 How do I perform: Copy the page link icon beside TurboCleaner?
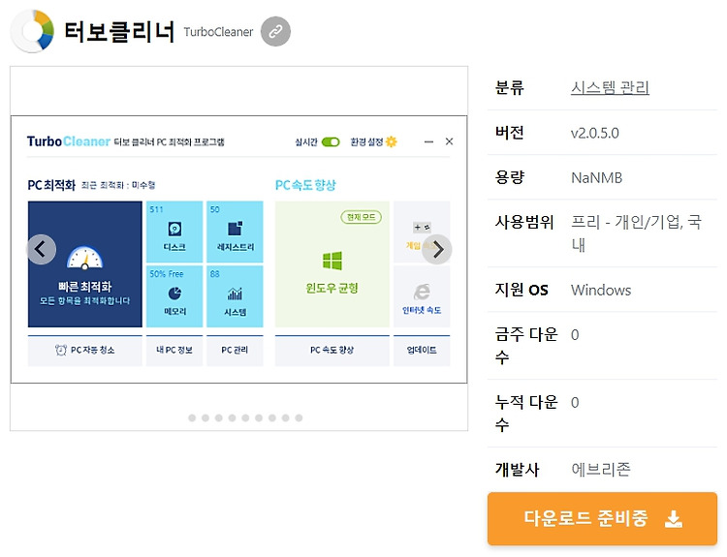click(275, 32)
